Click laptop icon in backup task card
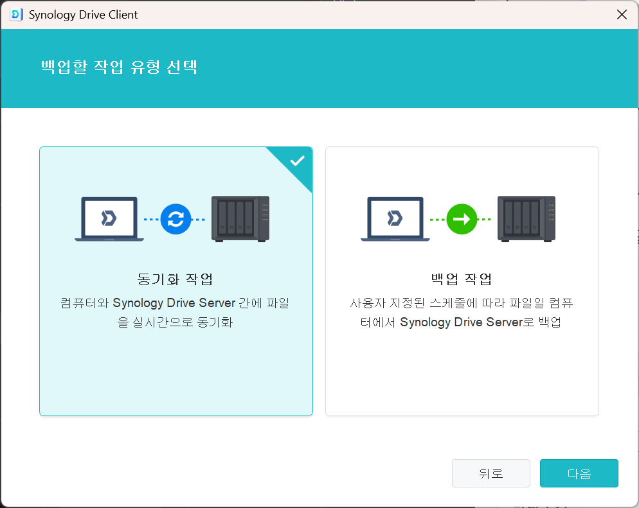Image resolution: width=639 pixels, height=508 pixels. coord(395,219)
